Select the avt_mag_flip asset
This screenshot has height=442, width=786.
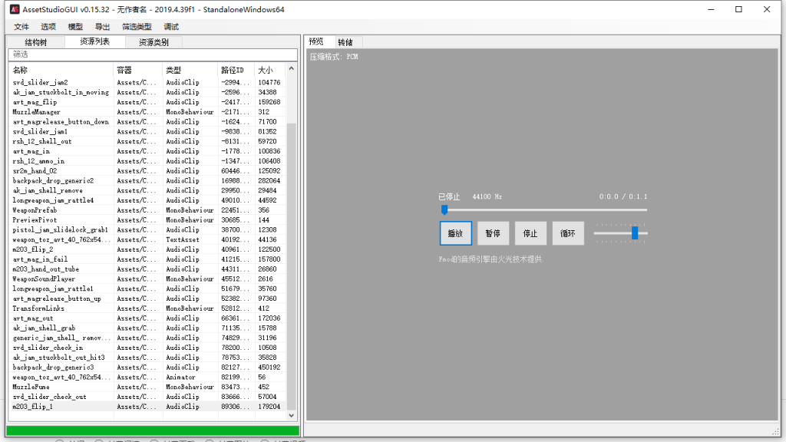pos(147,102)
